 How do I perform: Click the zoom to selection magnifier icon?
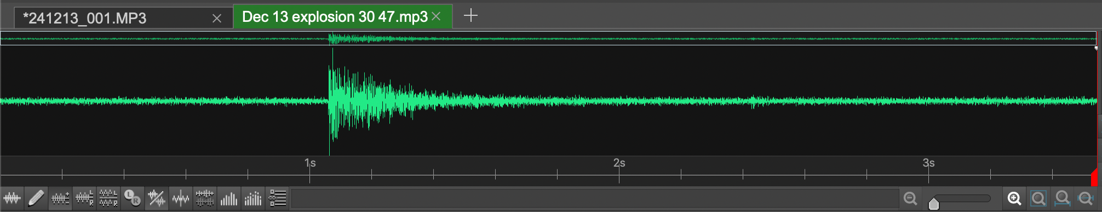click(x=1063, y=198)
